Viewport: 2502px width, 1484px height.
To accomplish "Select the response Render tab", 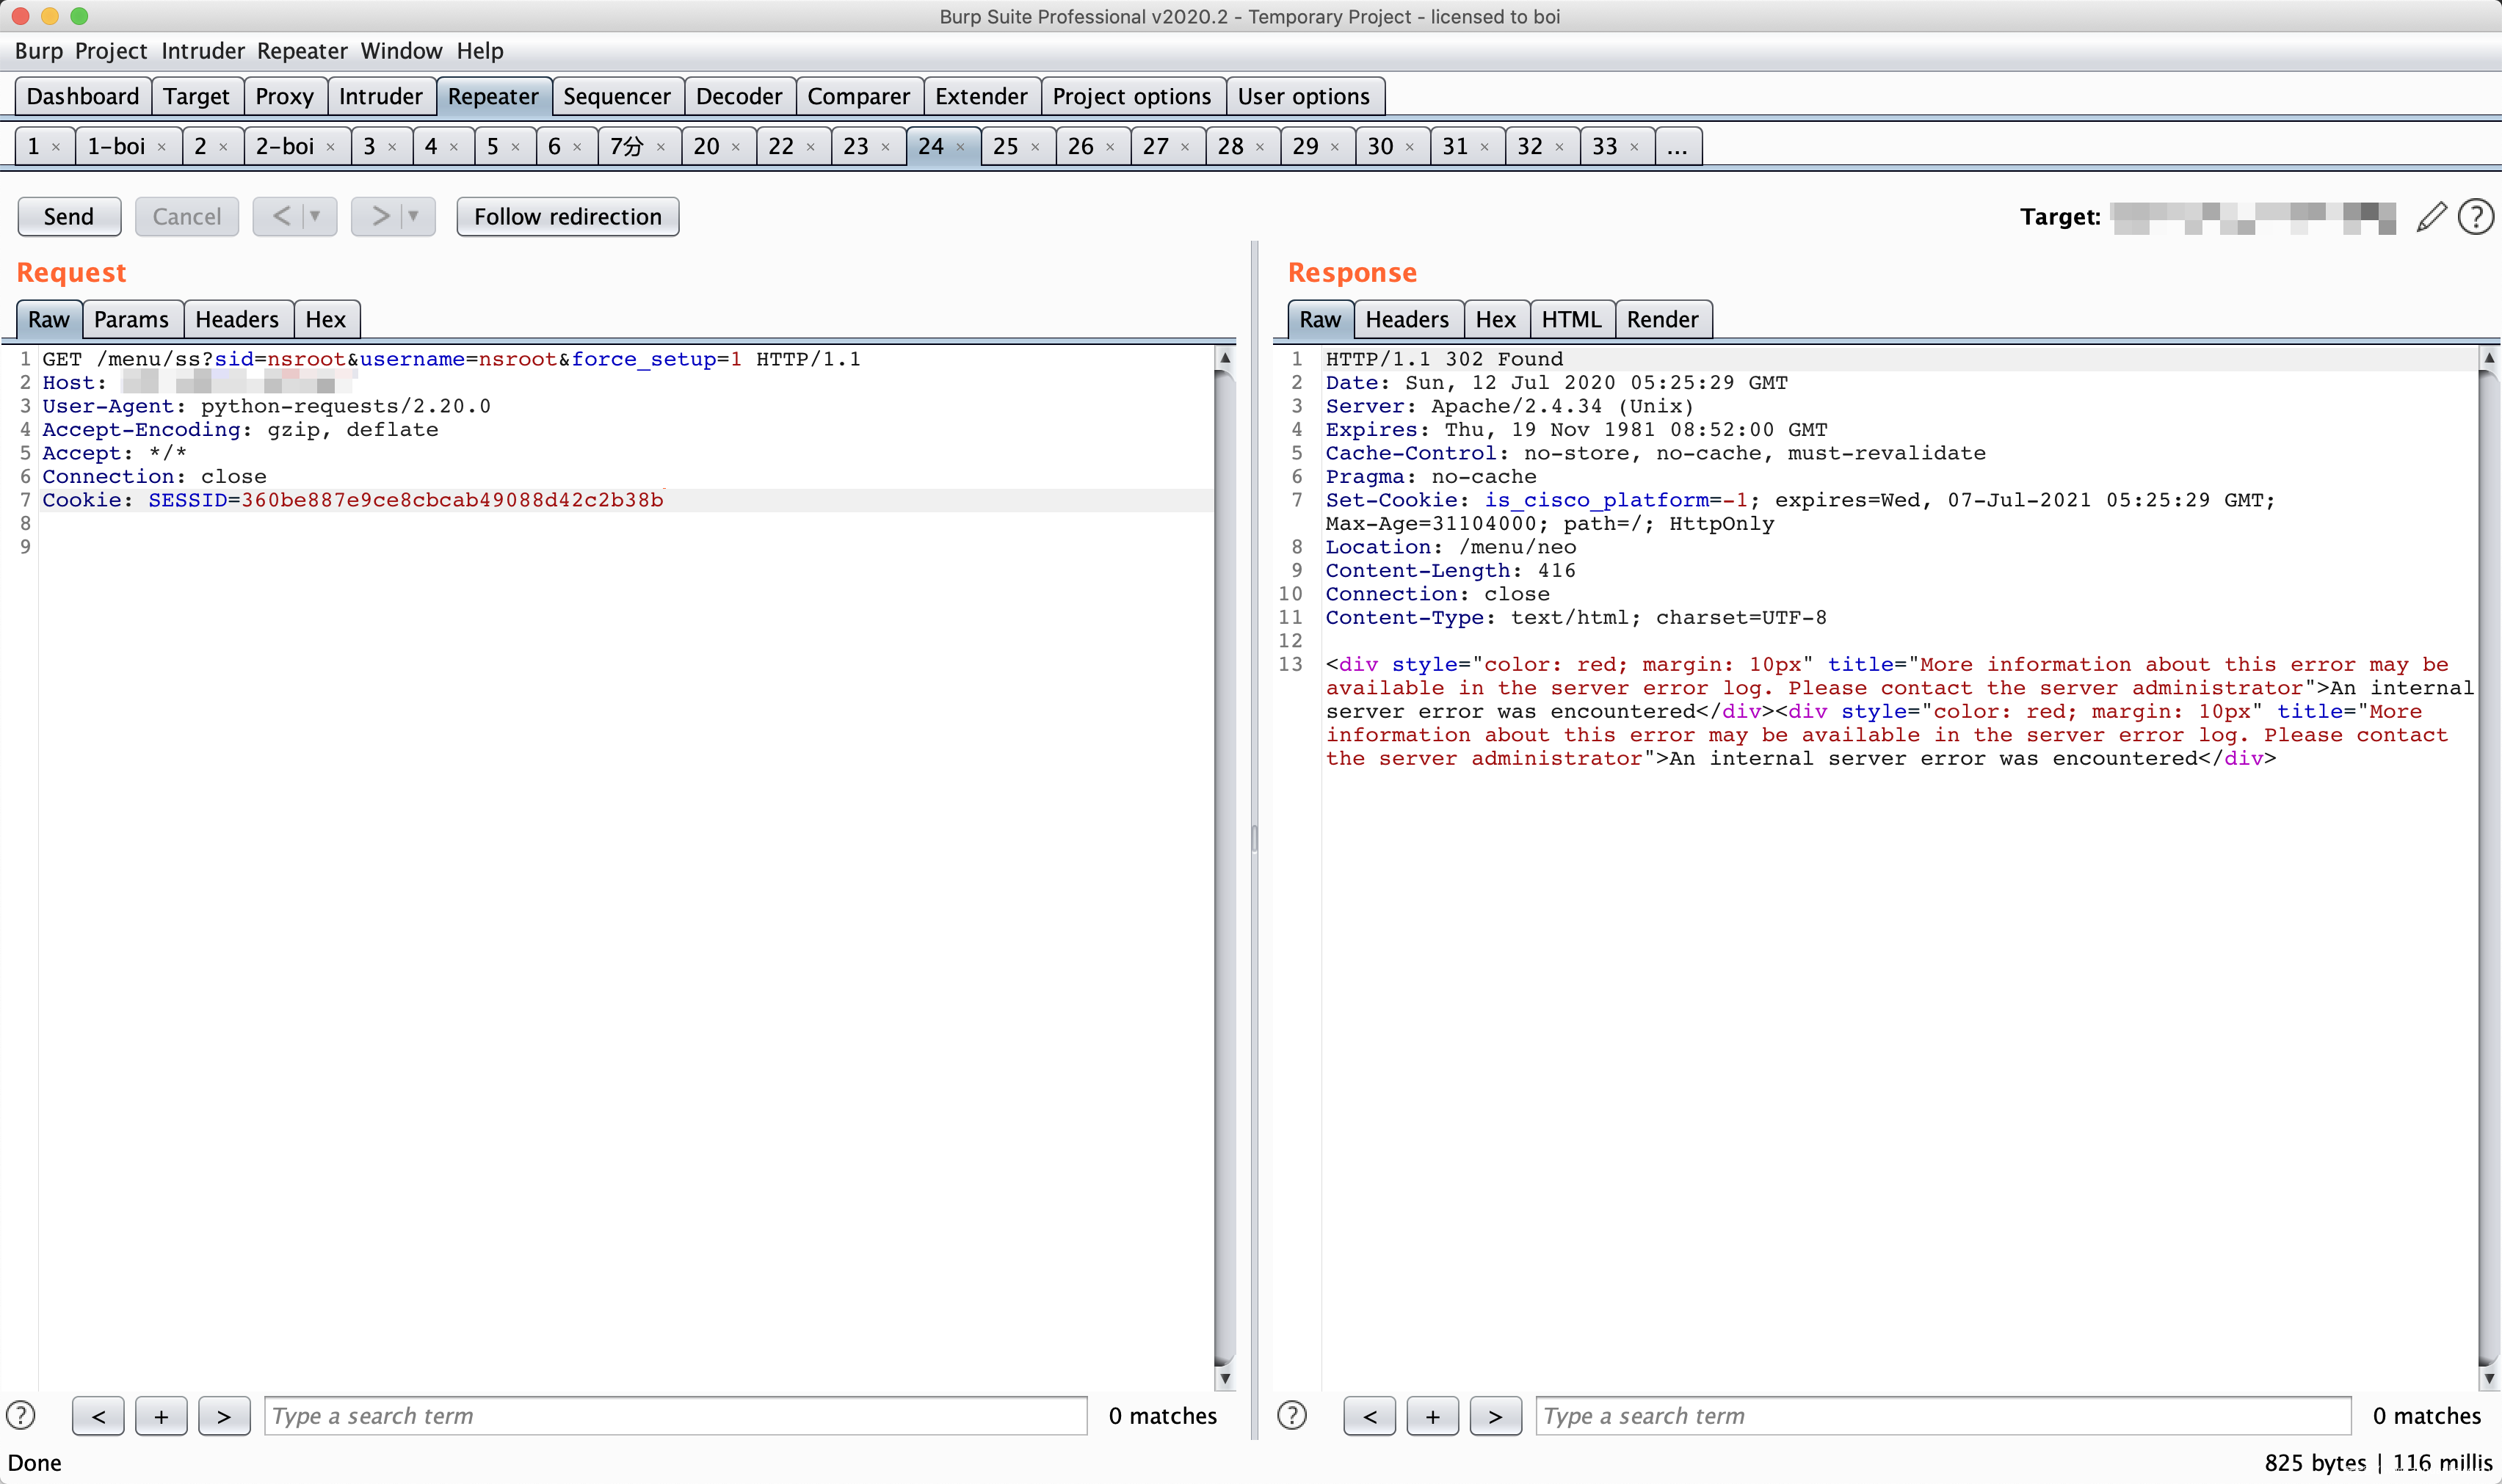I will pyautogui.click(x=1662, y=319).
